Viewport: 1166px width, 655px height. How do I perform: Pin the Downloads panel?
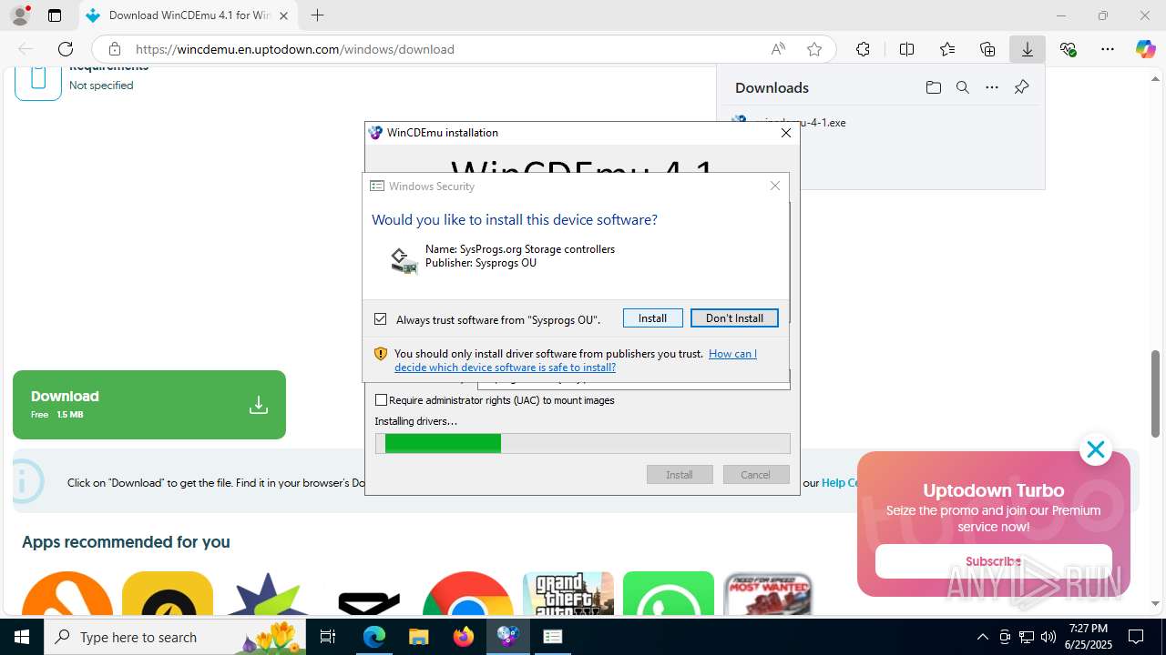click(1021, 87)
